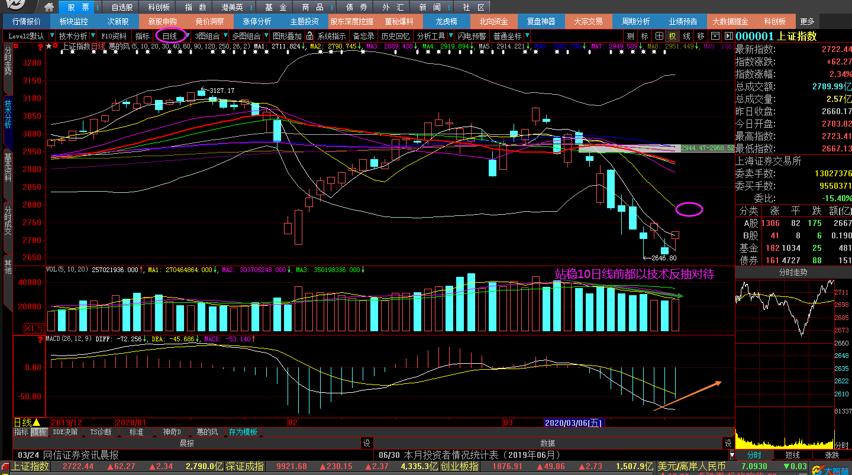Click the 2020/03/06 date marker
Screen dimensions: 852x475
pyautogui.click(x=574, y=423)
